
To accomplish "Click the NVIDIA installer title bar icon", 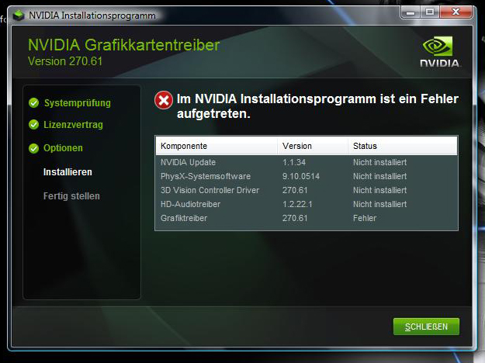I will pyautogui.click(x=19, y=16).
